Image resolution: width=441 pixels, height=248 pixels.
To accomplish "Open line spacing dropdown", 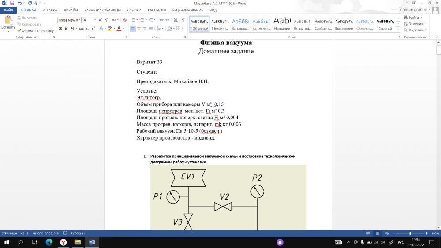I will point(160,29).
